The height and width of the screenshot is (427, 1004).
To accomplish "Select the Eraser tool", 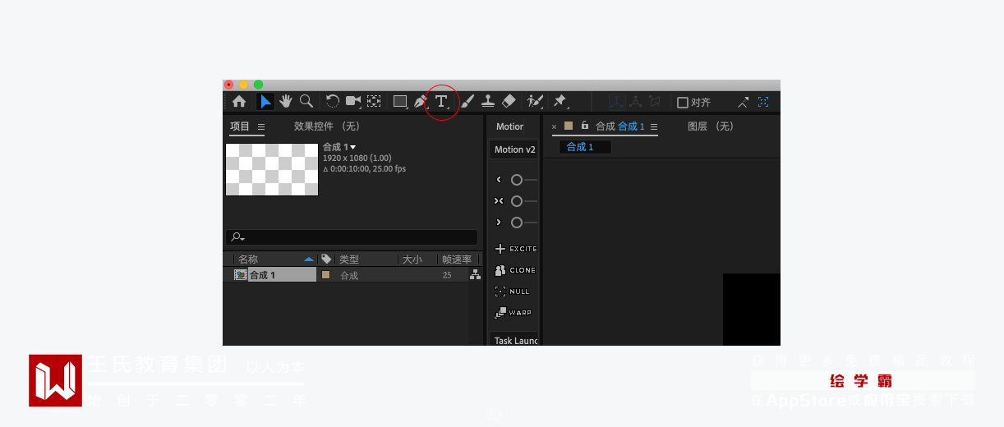I will click(x=509, y=102).
